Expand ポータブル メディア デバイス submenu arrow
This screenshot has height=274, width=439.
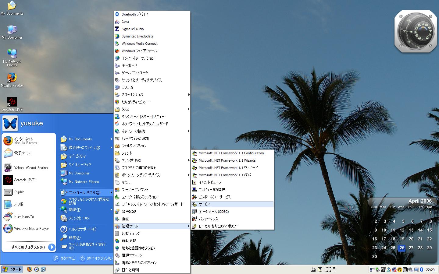click(x=189, y=175)
